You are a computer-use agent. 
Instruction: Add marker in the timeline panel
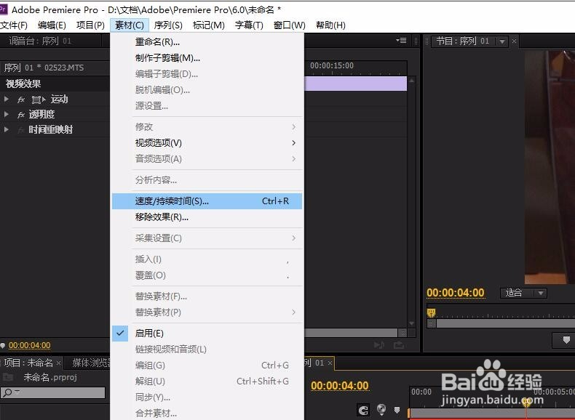click(397, 410)
